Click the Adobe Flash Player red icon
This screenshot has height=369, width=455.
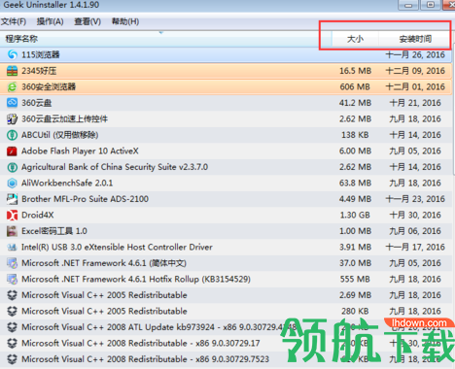pos(12,151)
